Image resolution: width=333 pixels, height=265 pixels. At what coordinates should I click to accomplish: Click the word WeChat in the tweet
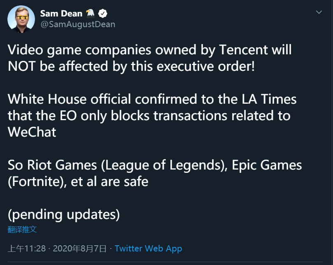point(32,132)
